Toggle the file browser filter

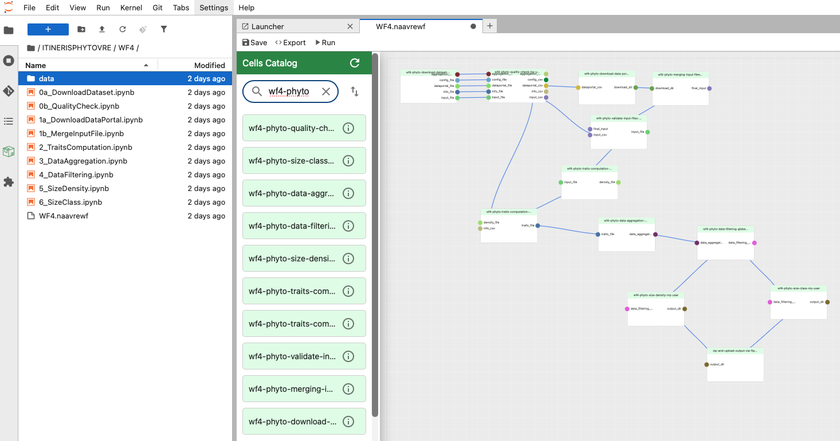[164, 29]
